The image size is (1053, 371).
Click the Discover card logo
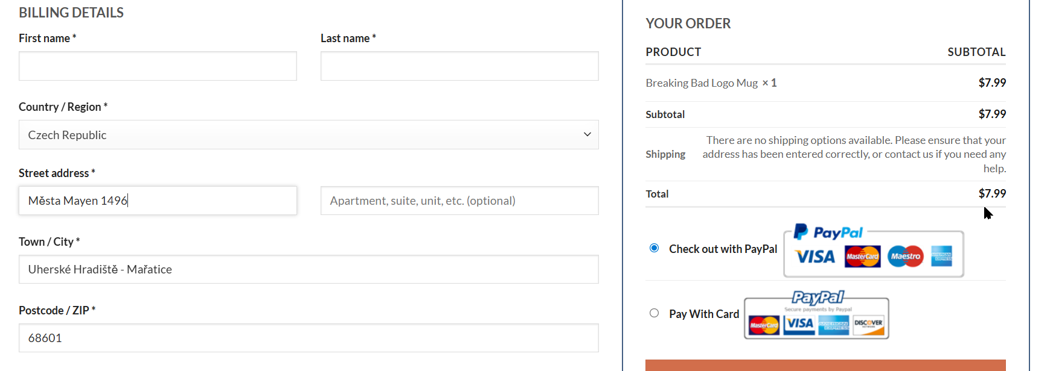(868, 325)
